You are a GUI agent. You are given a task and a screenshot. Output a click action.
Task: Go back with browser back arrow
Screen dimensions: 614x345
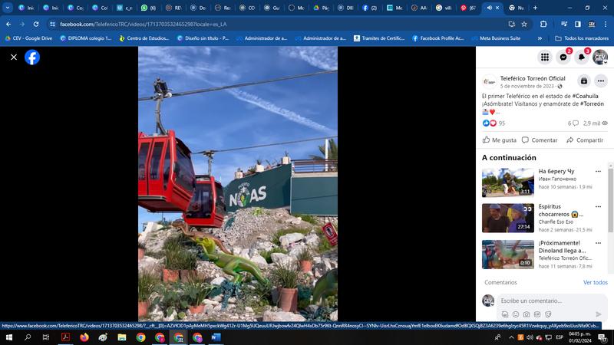[x=8, y=24]
